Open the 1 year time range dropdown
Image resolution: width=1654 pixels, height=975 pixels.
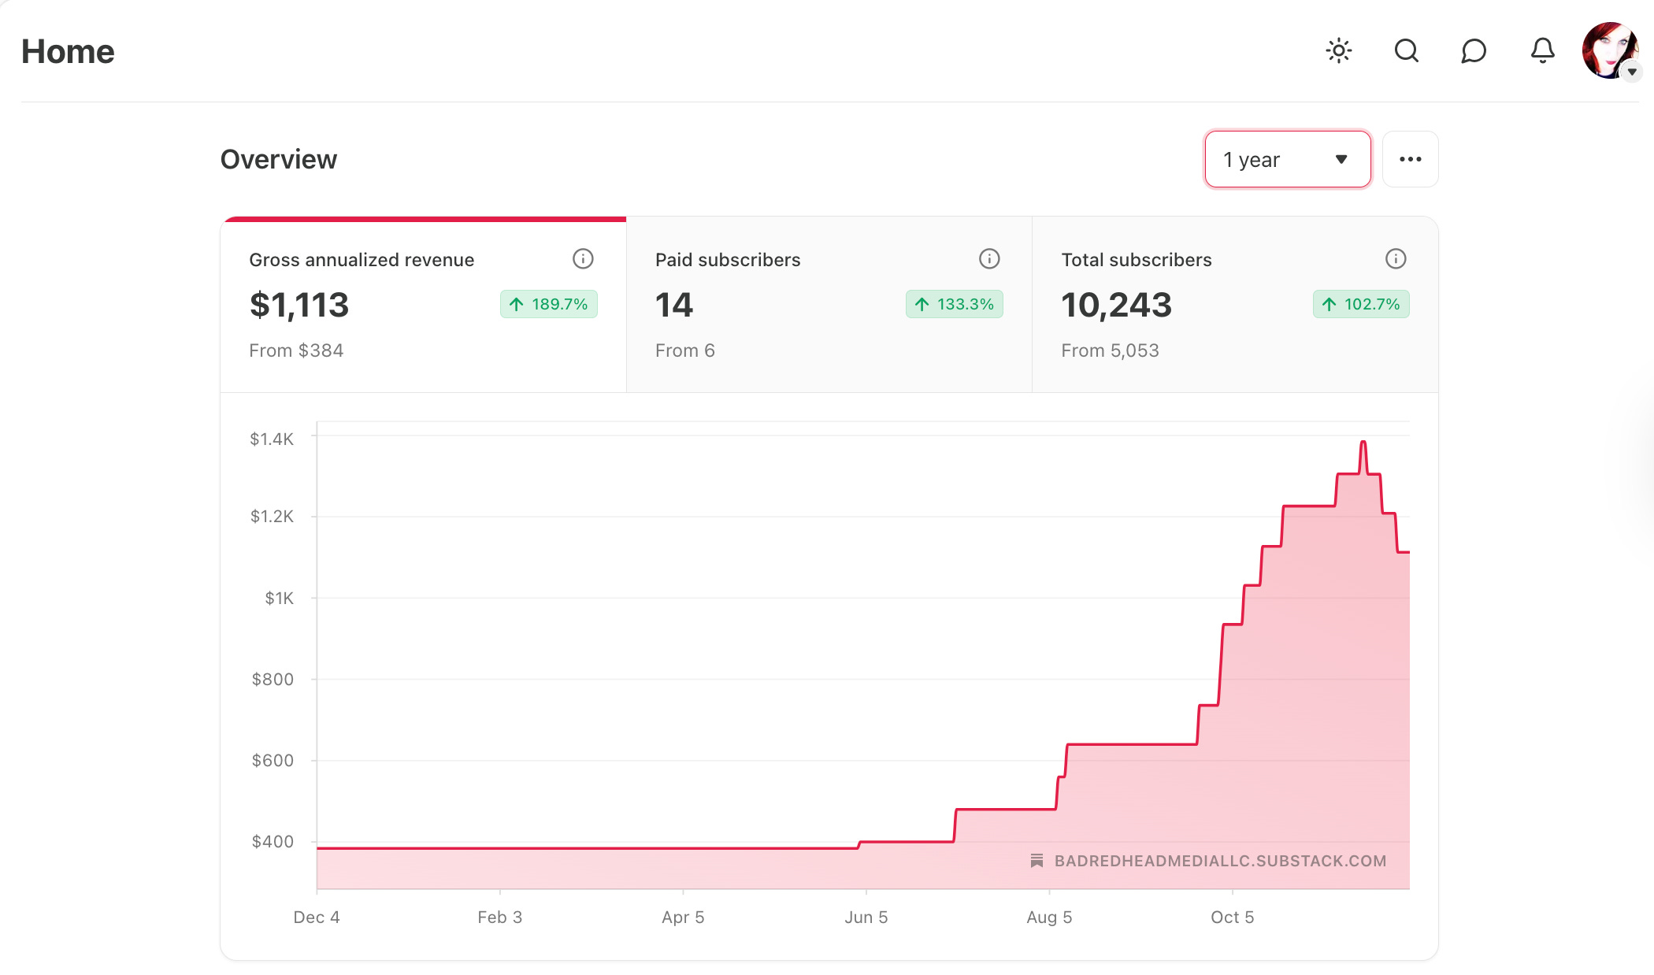(1287, 159)
